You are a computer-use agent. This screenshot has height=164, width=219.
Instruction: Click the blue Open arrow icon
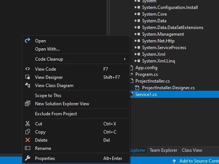(x=28, y=41)
